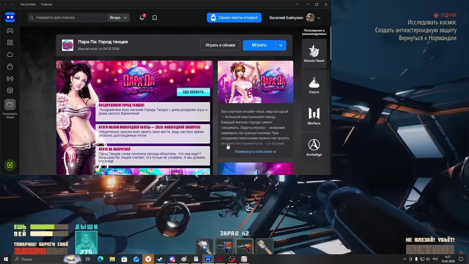Screen dimensions: 469x264
Task: Expand description via Развернуть описание
Action: (x=255, y=151)
